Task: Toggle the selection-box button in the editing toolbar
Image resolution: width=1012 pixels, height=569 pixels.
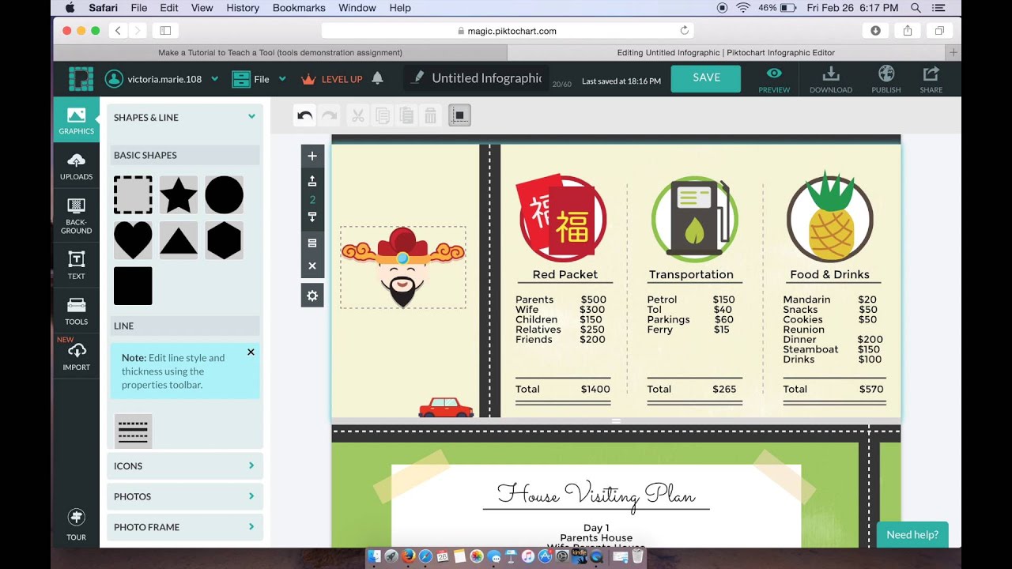Action: click(x=459, y=116)
